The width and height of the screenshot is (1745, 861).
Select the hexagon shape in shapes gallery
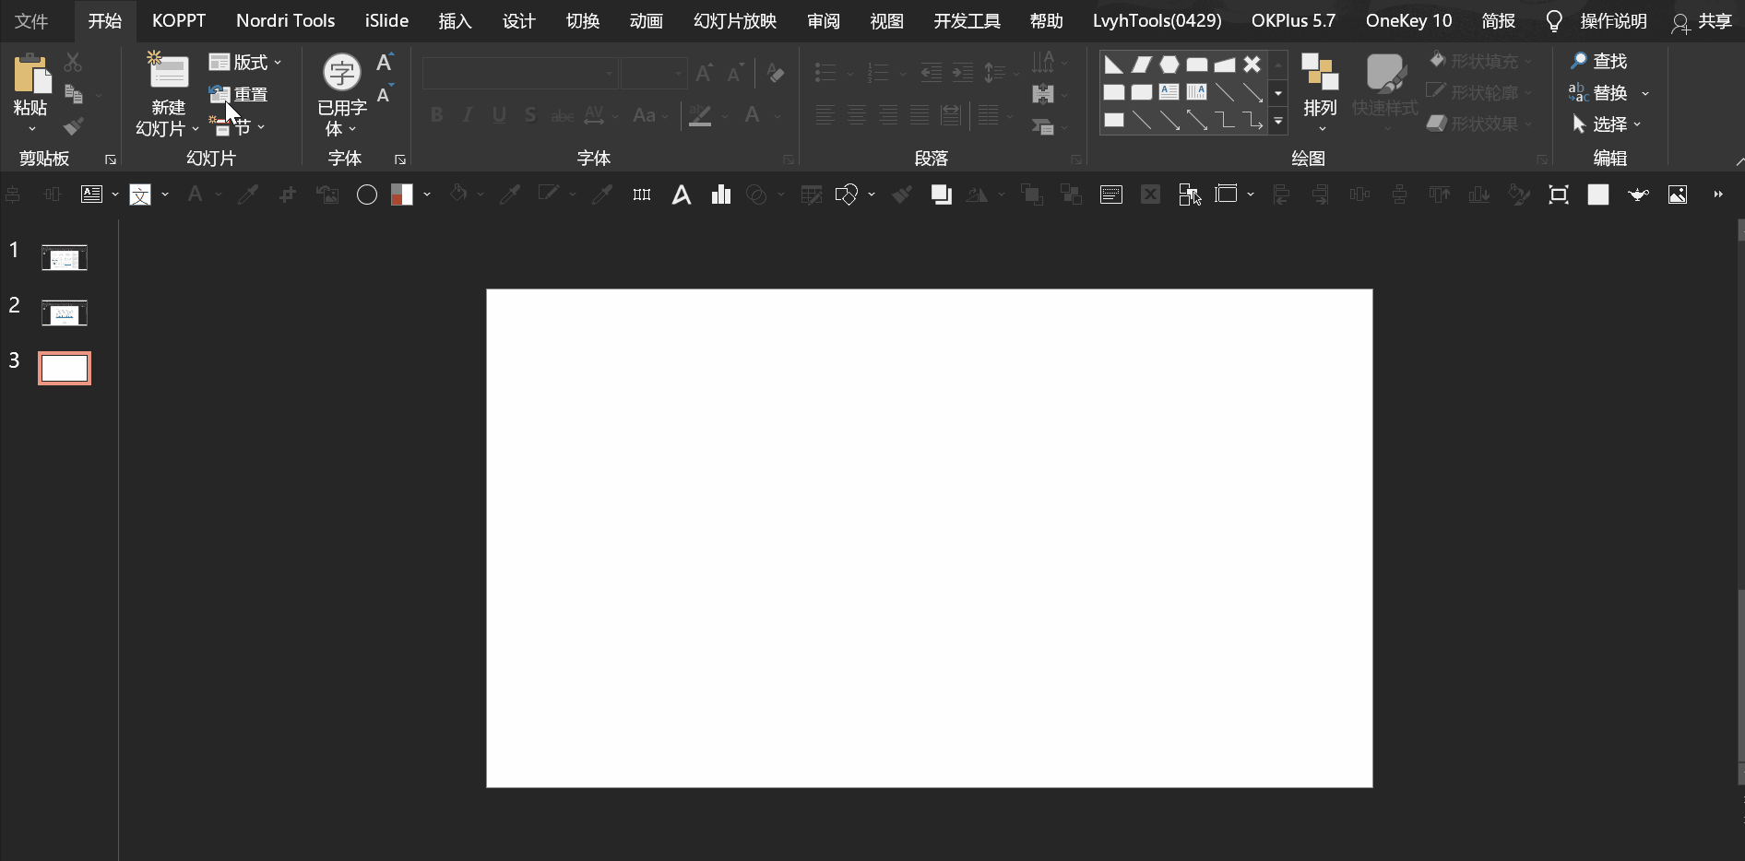pyautogui.click(x=1169, y=65)
